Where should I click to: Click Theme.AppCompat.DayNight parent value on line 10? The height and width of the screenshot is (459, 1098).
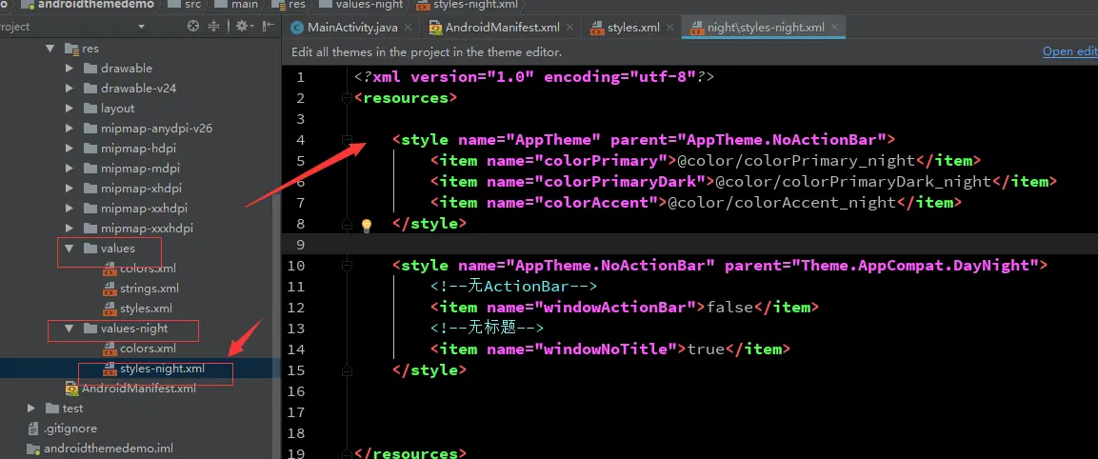coord(915,266)
